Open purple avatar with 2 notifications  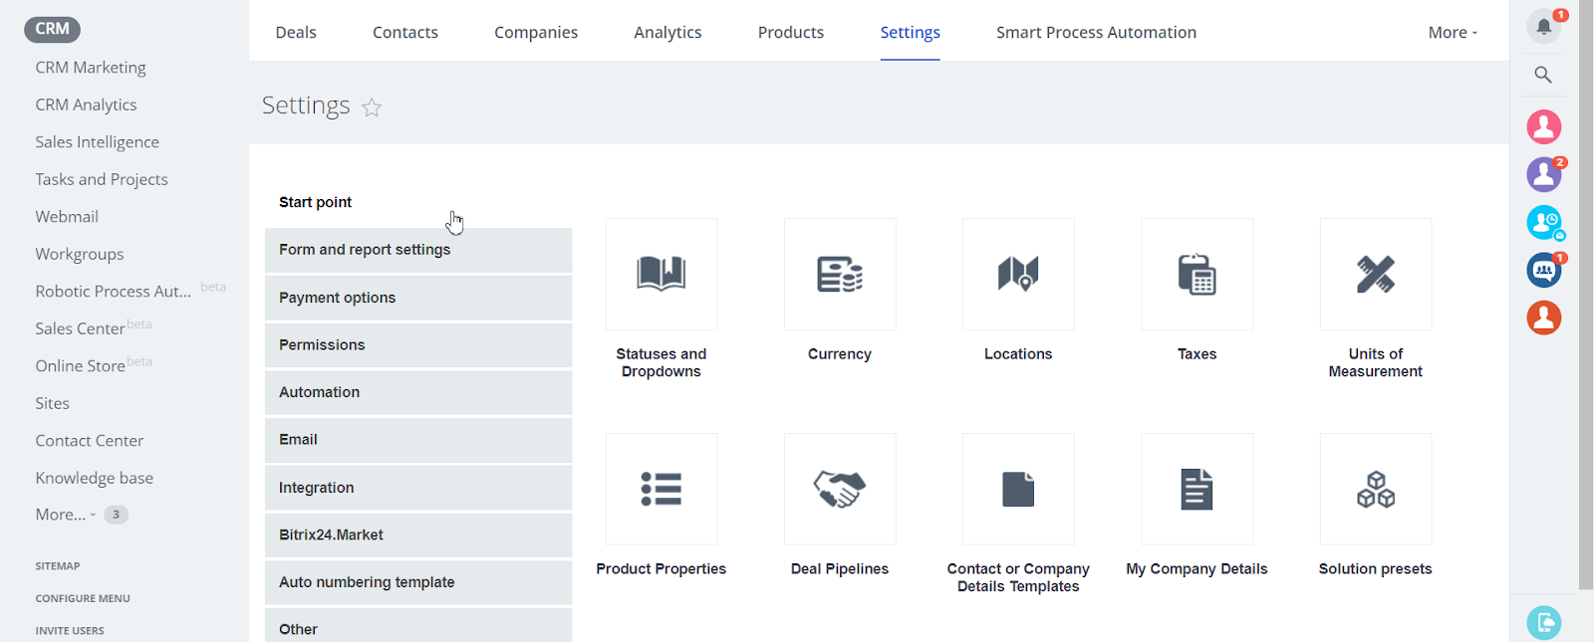(x=1544, y=174)
